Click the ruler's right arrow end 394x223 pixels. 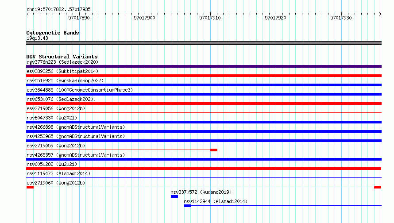(380, 14)
